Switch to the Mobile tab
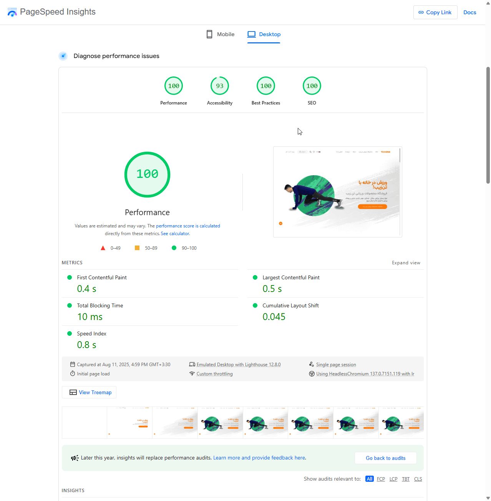The image size is (491, 501). [221, 34]
